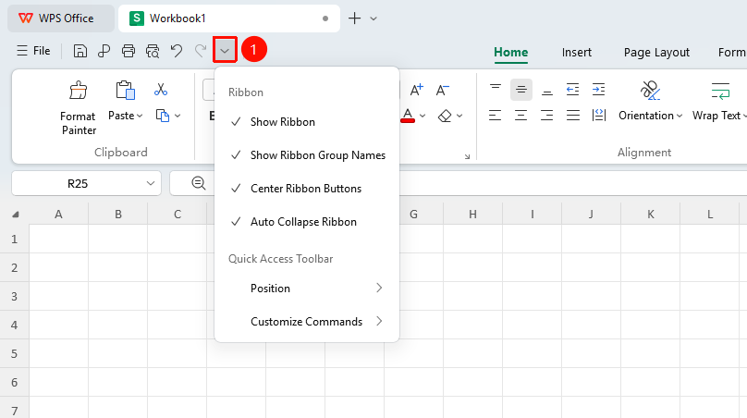Click the Center horizontally icon
The image size is (747, 418).
520,115
